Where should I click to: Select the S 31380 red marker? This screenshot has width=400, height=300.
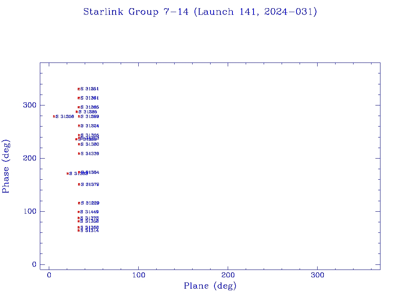coord(79,144)
